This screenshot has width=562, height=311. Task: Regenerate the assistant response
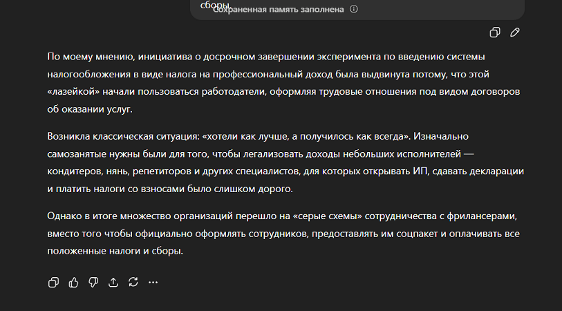click(x=133, y=282)
